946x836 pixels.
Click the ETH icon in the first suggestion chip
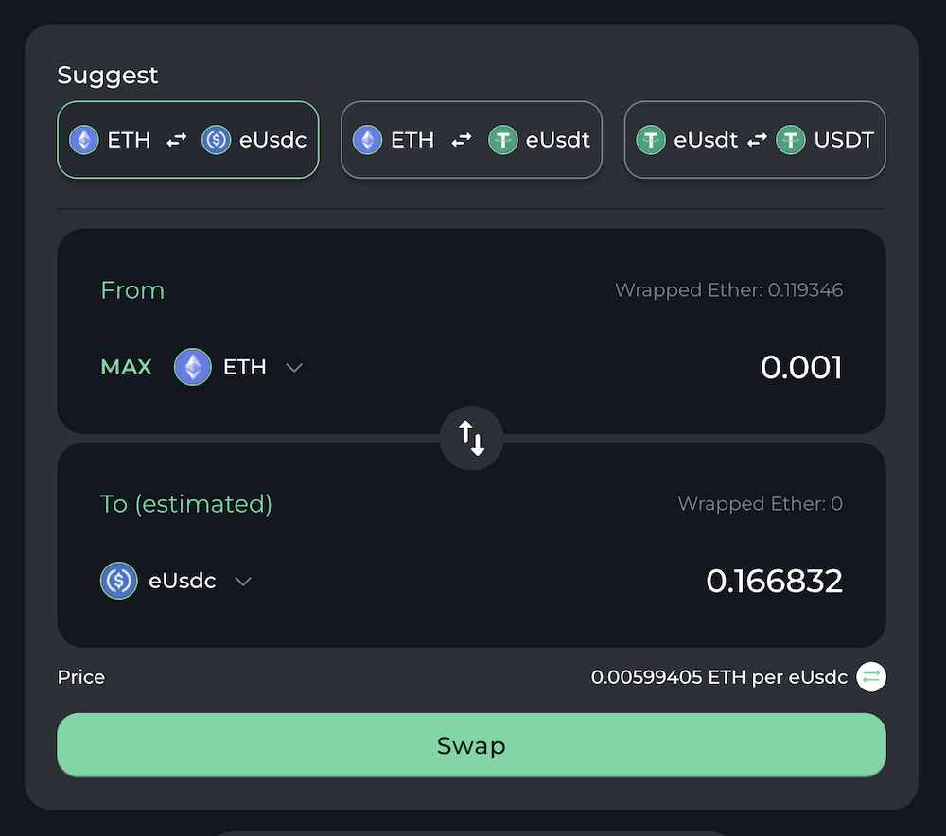(x=83, y=139)
